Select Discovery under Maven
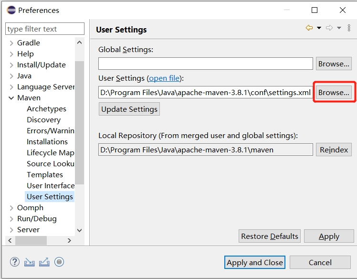This screenshot has height=279, width=357. click(x=44, y=120)
